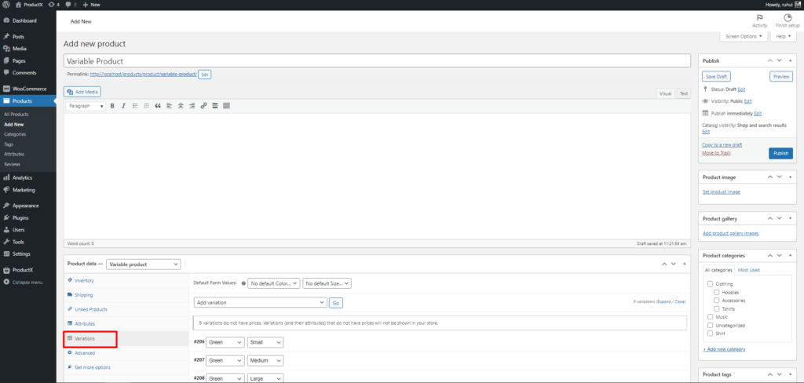
Task: Click the Italic formatting icon
Action: click(x=123, y=106)
